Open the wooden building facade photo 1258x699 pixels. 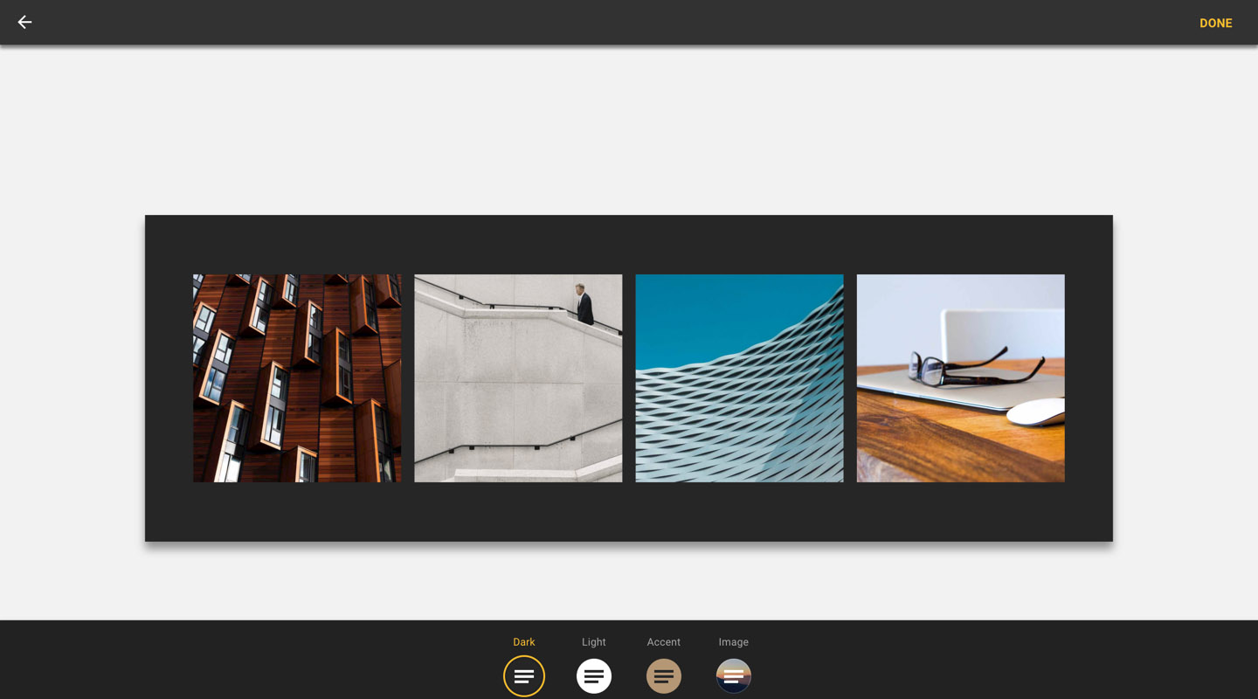click(297, 378)
